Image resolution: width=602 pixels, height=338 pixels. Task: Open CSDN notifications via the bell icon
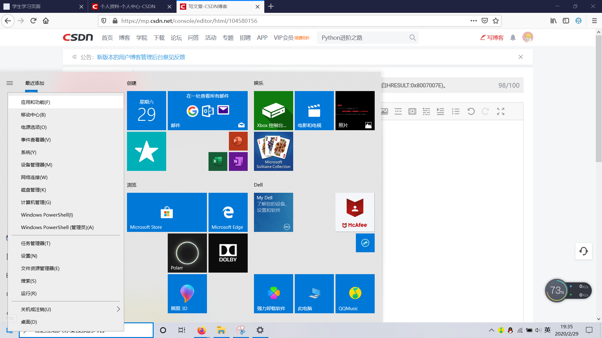click(513, 37)
